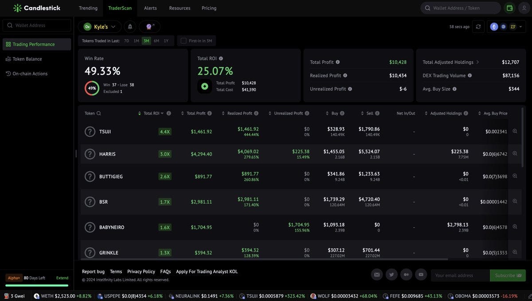Open the Alerts tab
This screenshot has height=301, width=532.
(x=150, y=8)
